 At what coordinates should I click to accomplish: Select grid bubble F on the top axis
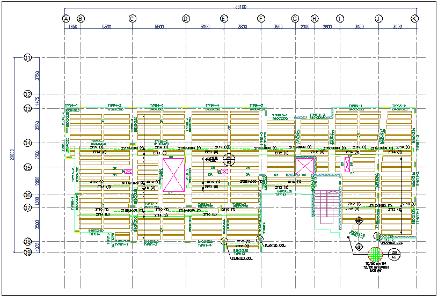[x=261, y=19]
